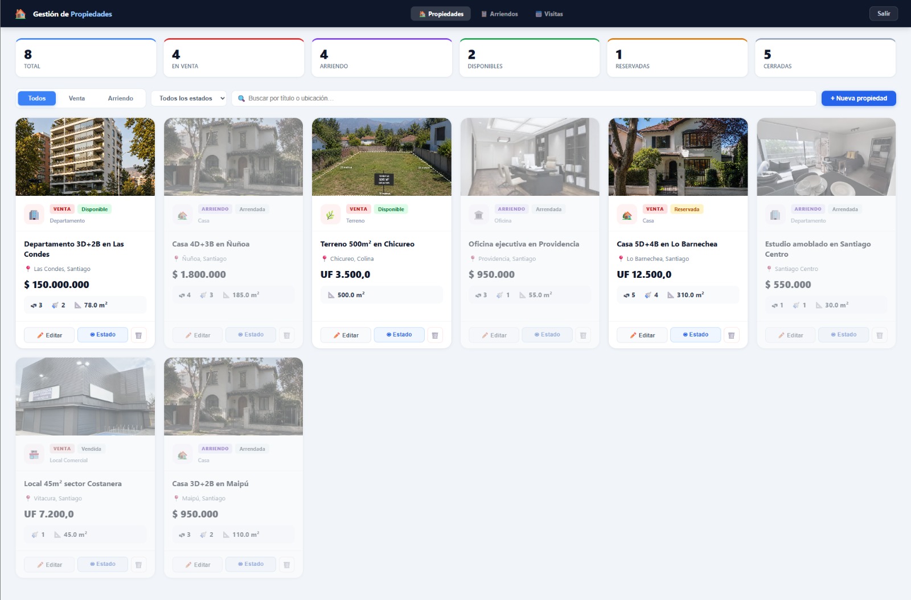Click the plant icon on Terreno Chicureo card

click(x=330, y=215)
